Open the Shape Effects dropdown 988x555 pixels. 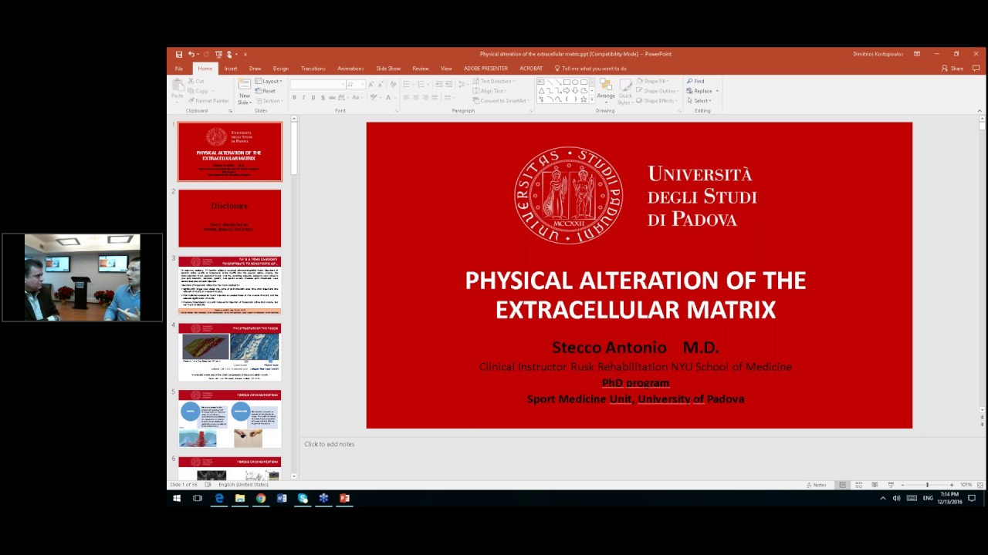click(x=658, y=101)
